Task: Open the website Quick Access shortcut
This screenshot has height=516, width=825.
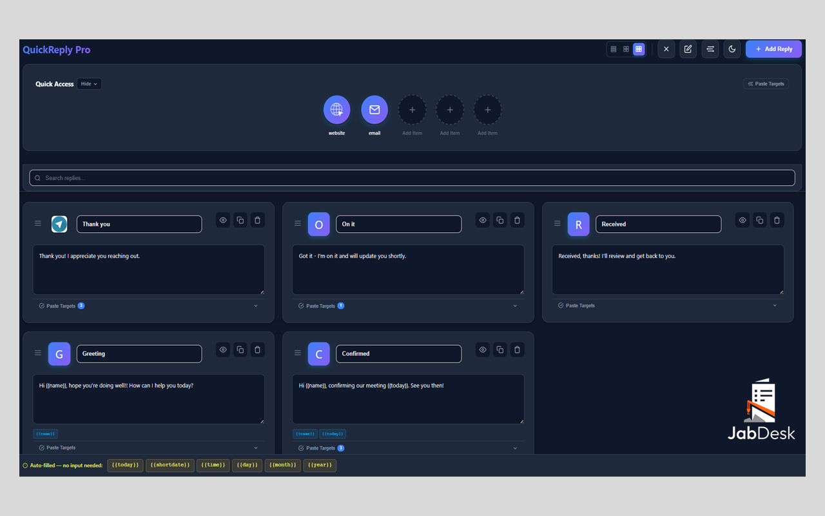Action: 336,109
